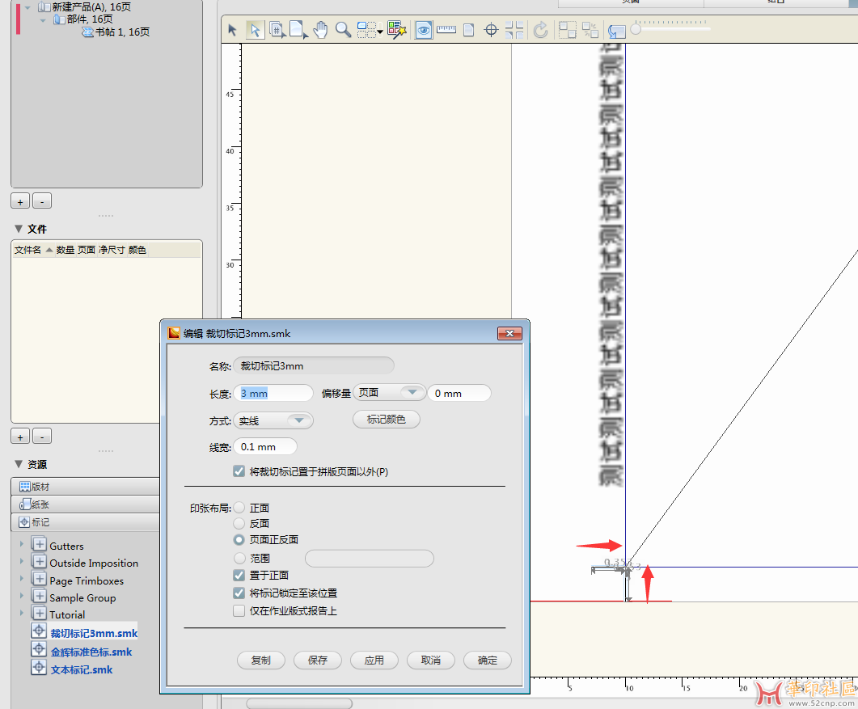Collapse the 资源 section
The height and width of the screenshot is (709, 858).
pyautogui.click(x=19, y=464)
